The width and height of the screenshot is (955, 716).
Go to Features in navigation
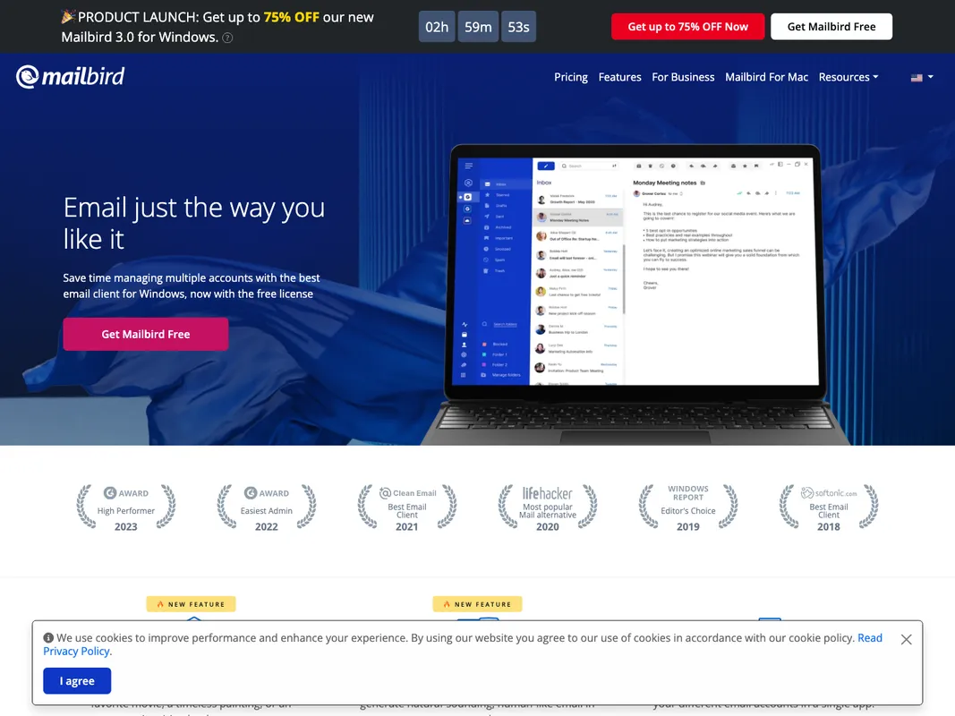(619, 78)
